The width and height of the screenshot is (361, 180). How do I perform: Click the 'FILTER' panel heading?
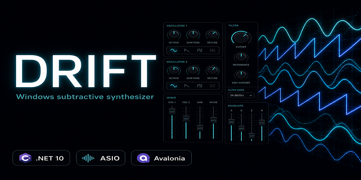(x=233, y=25)
